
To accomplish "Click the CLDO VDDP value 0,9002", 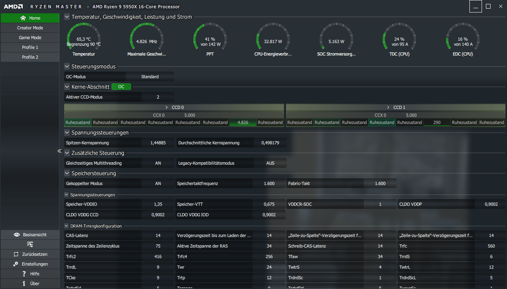I will click(491, 204).
